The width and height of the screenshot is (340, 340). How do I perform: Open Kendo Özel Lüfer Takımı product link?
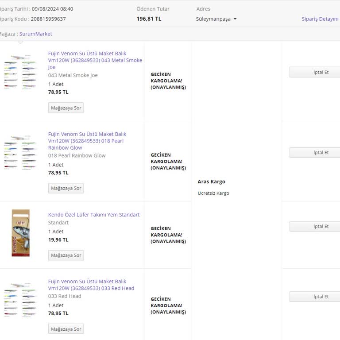click(x=93, y=215)
